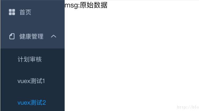Click the "msg:" prefix label
This screenshot has height=111, width=199.
pyautogui.click(x=72, y=6)
